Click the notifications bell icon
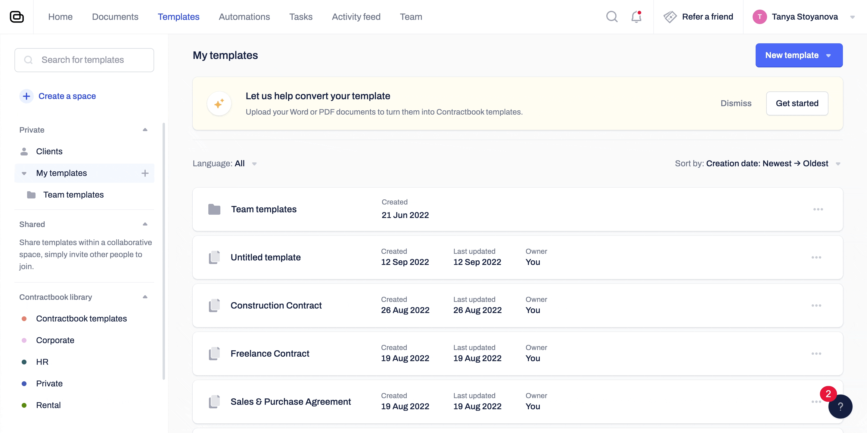The width and height of the screenshot is (867, 433). coord(635,16)
